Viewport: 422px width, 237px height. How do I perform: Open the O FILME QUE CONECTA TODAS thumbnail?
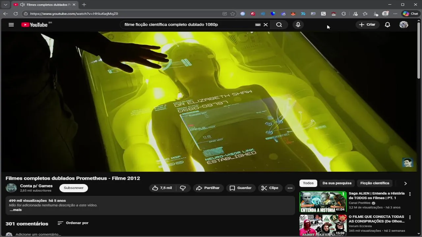pos(323,225)
